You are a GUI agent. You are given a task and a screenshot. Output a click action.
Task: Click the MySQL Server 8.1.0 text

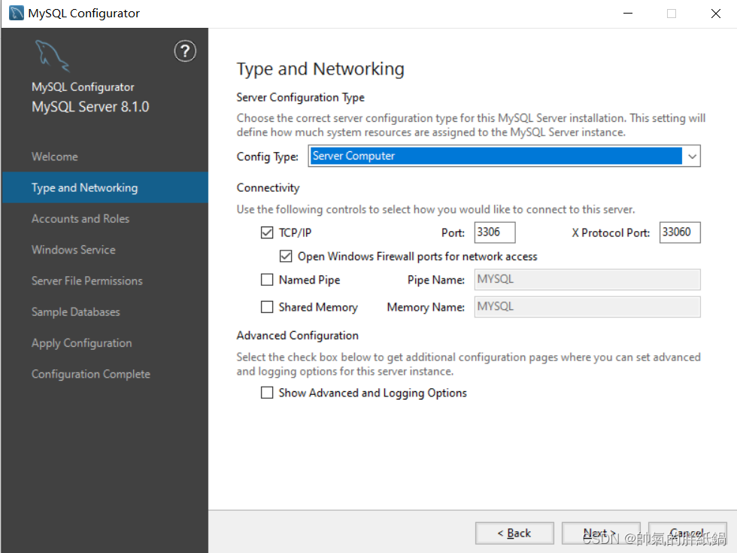pyautogui.click(x=90, y=107)
